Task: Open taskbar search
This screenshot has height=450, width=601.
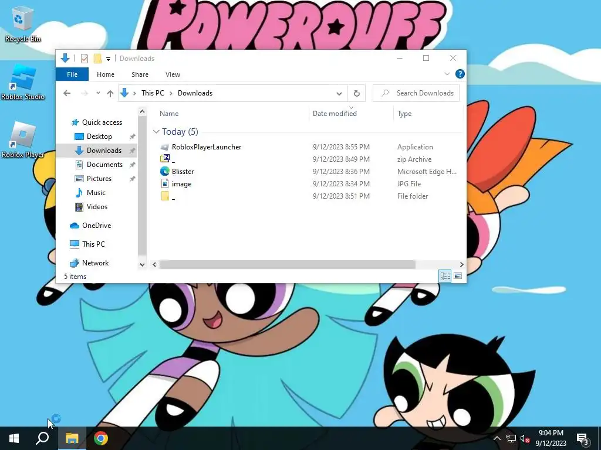Action: pyautogui.click(x=42, y=438)
